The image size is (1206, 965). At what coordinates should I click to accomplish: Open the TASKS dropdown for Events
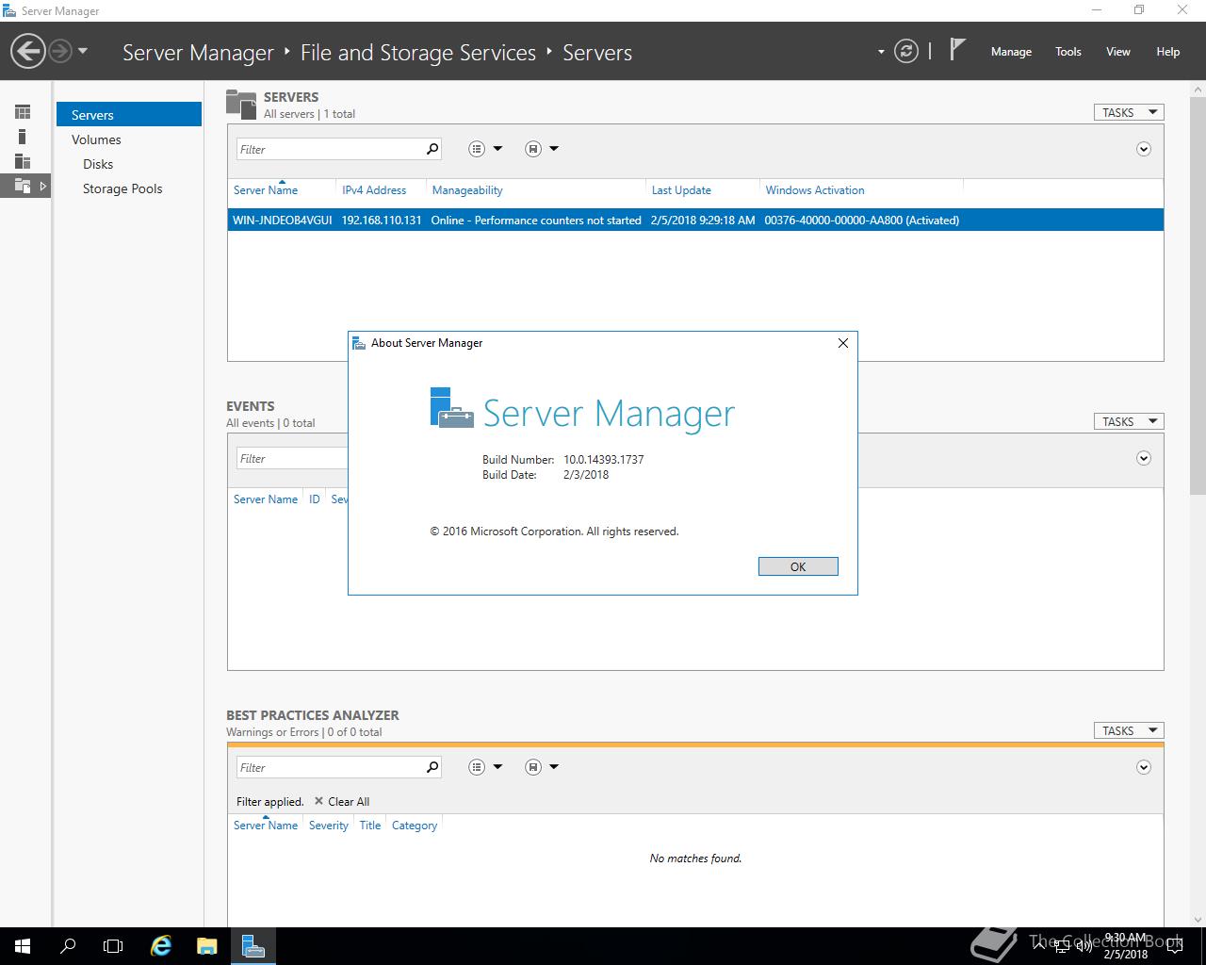(x=1129, y=421)
